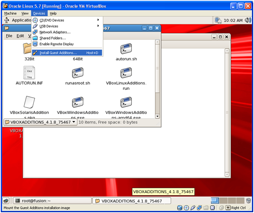The image size is (254, 213).
Task: Click the 64Bit folder label
Action: tap(78, 59)
